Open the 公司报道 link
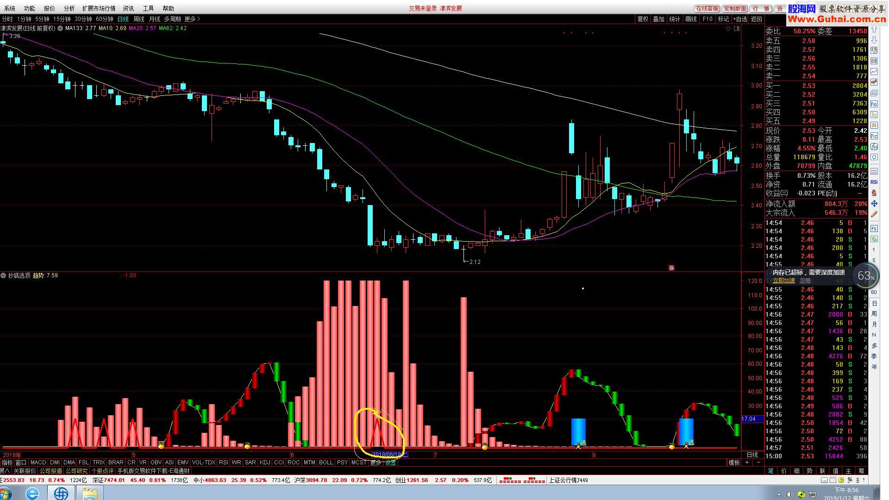This screenshot has width=889, height=500. 50,471
